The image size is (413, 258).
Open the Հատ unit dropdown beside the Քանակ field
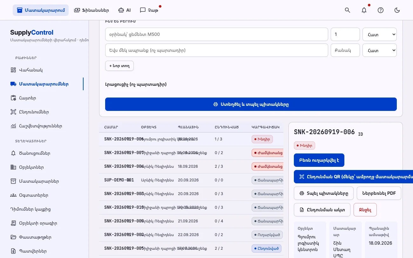tap(380, 50)
